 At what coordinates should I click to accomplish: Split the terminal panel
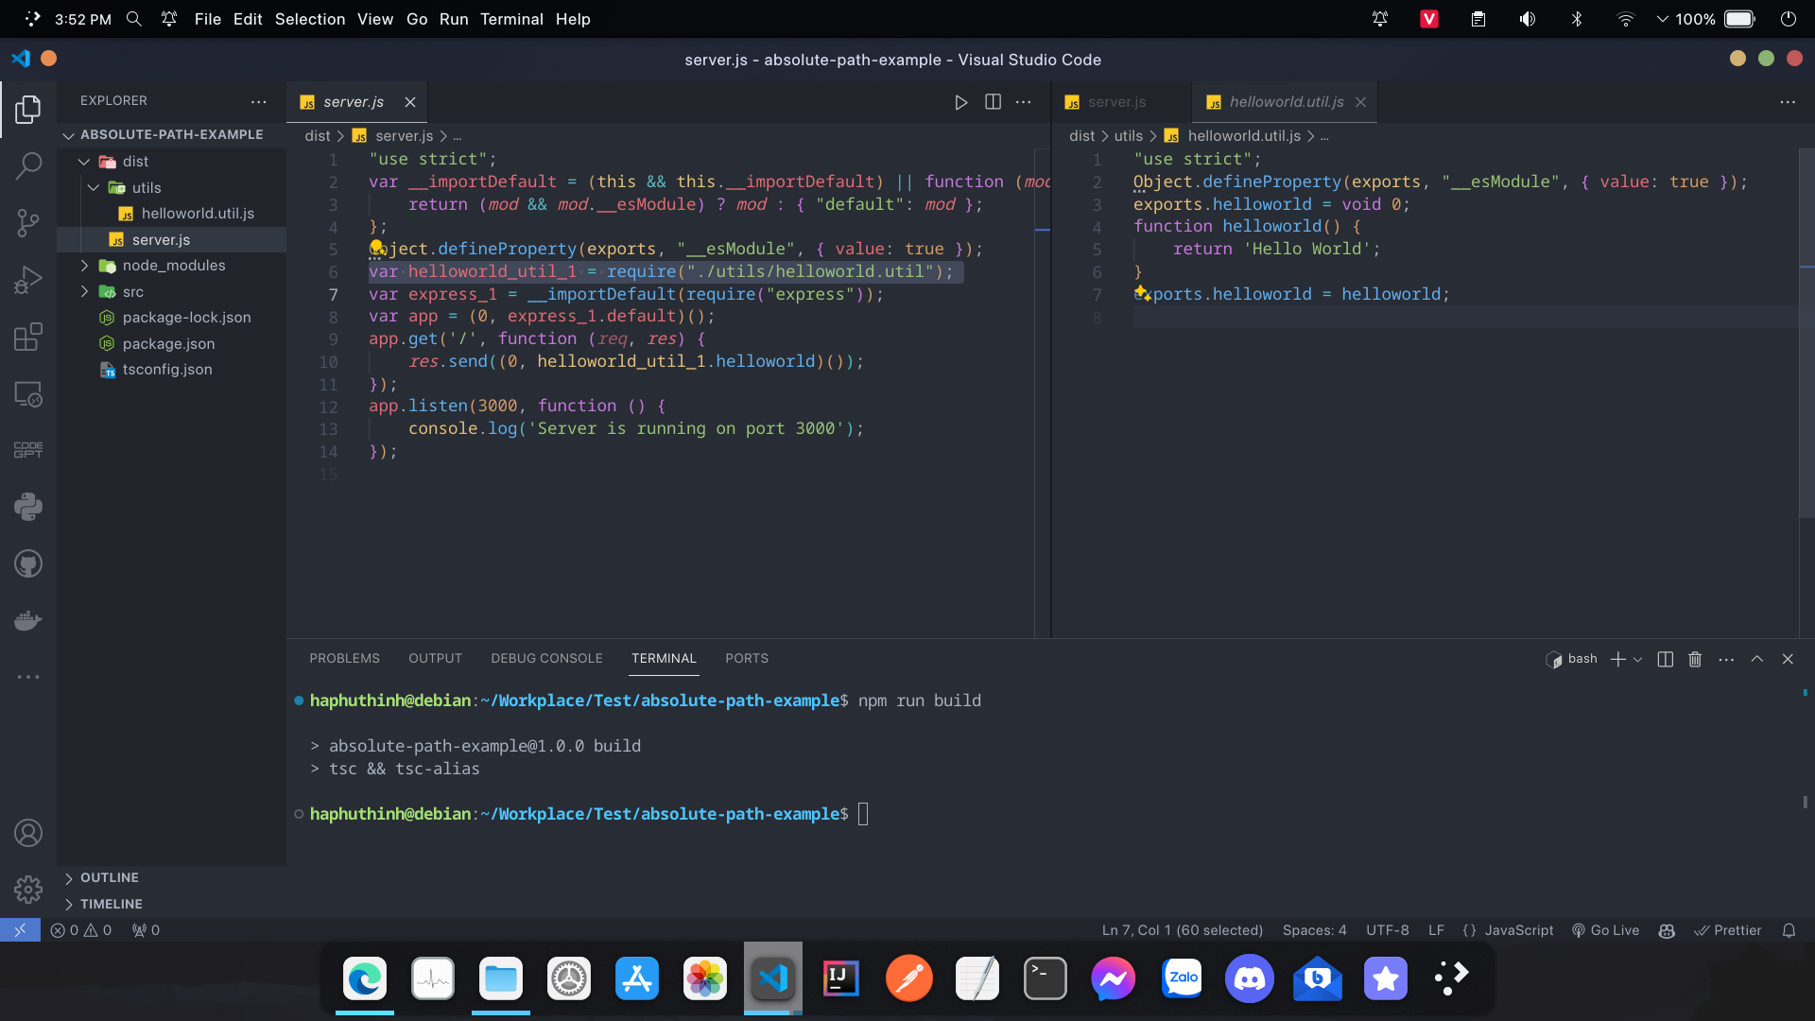(x=1666, y=659)
